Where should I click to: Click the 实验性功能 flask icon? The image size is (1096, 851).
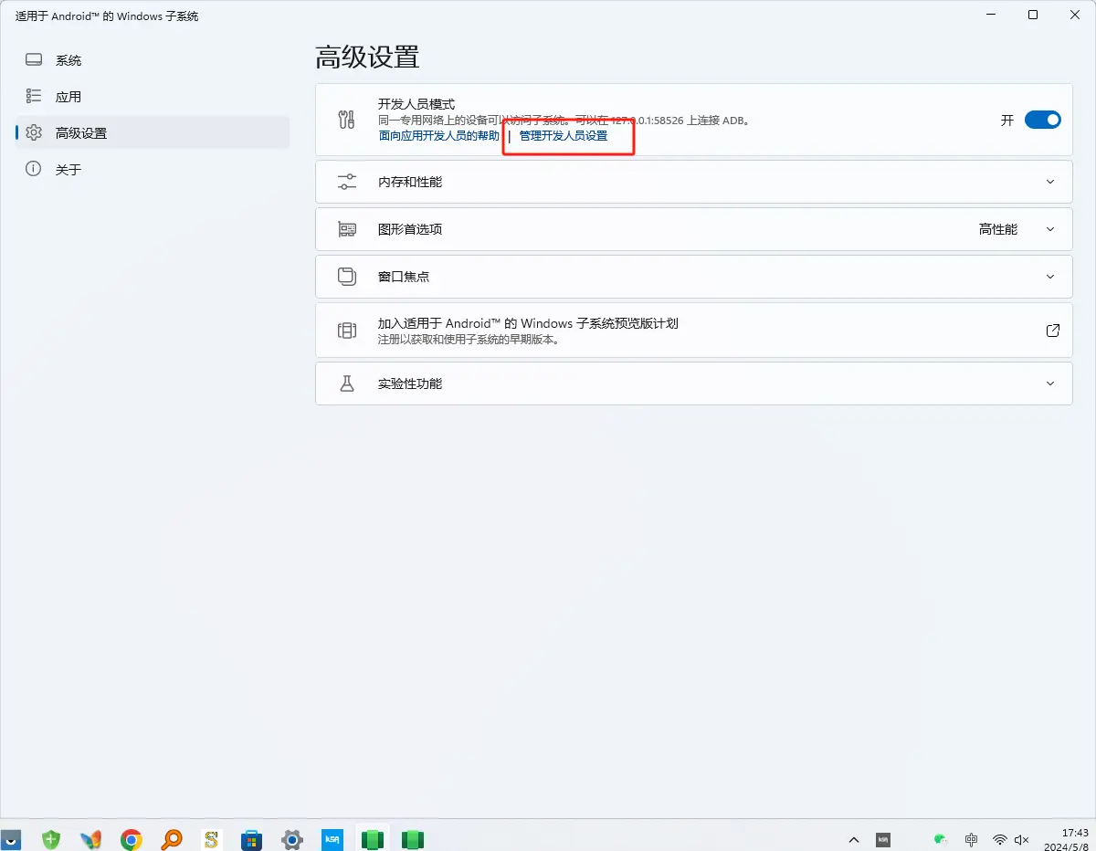click(x=347, y=383)
